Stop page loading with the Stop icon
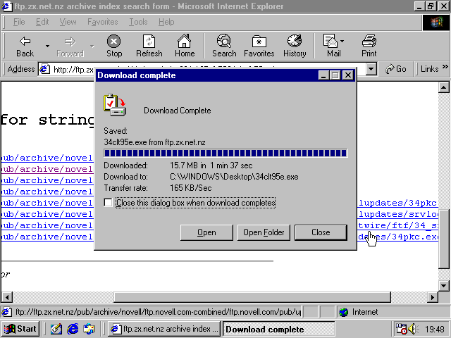This screenshot has width=451, height=338. (x=114, y=42)
